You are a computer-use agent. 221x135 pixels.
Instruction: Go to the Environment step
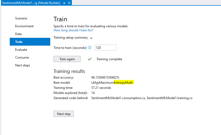24,26
